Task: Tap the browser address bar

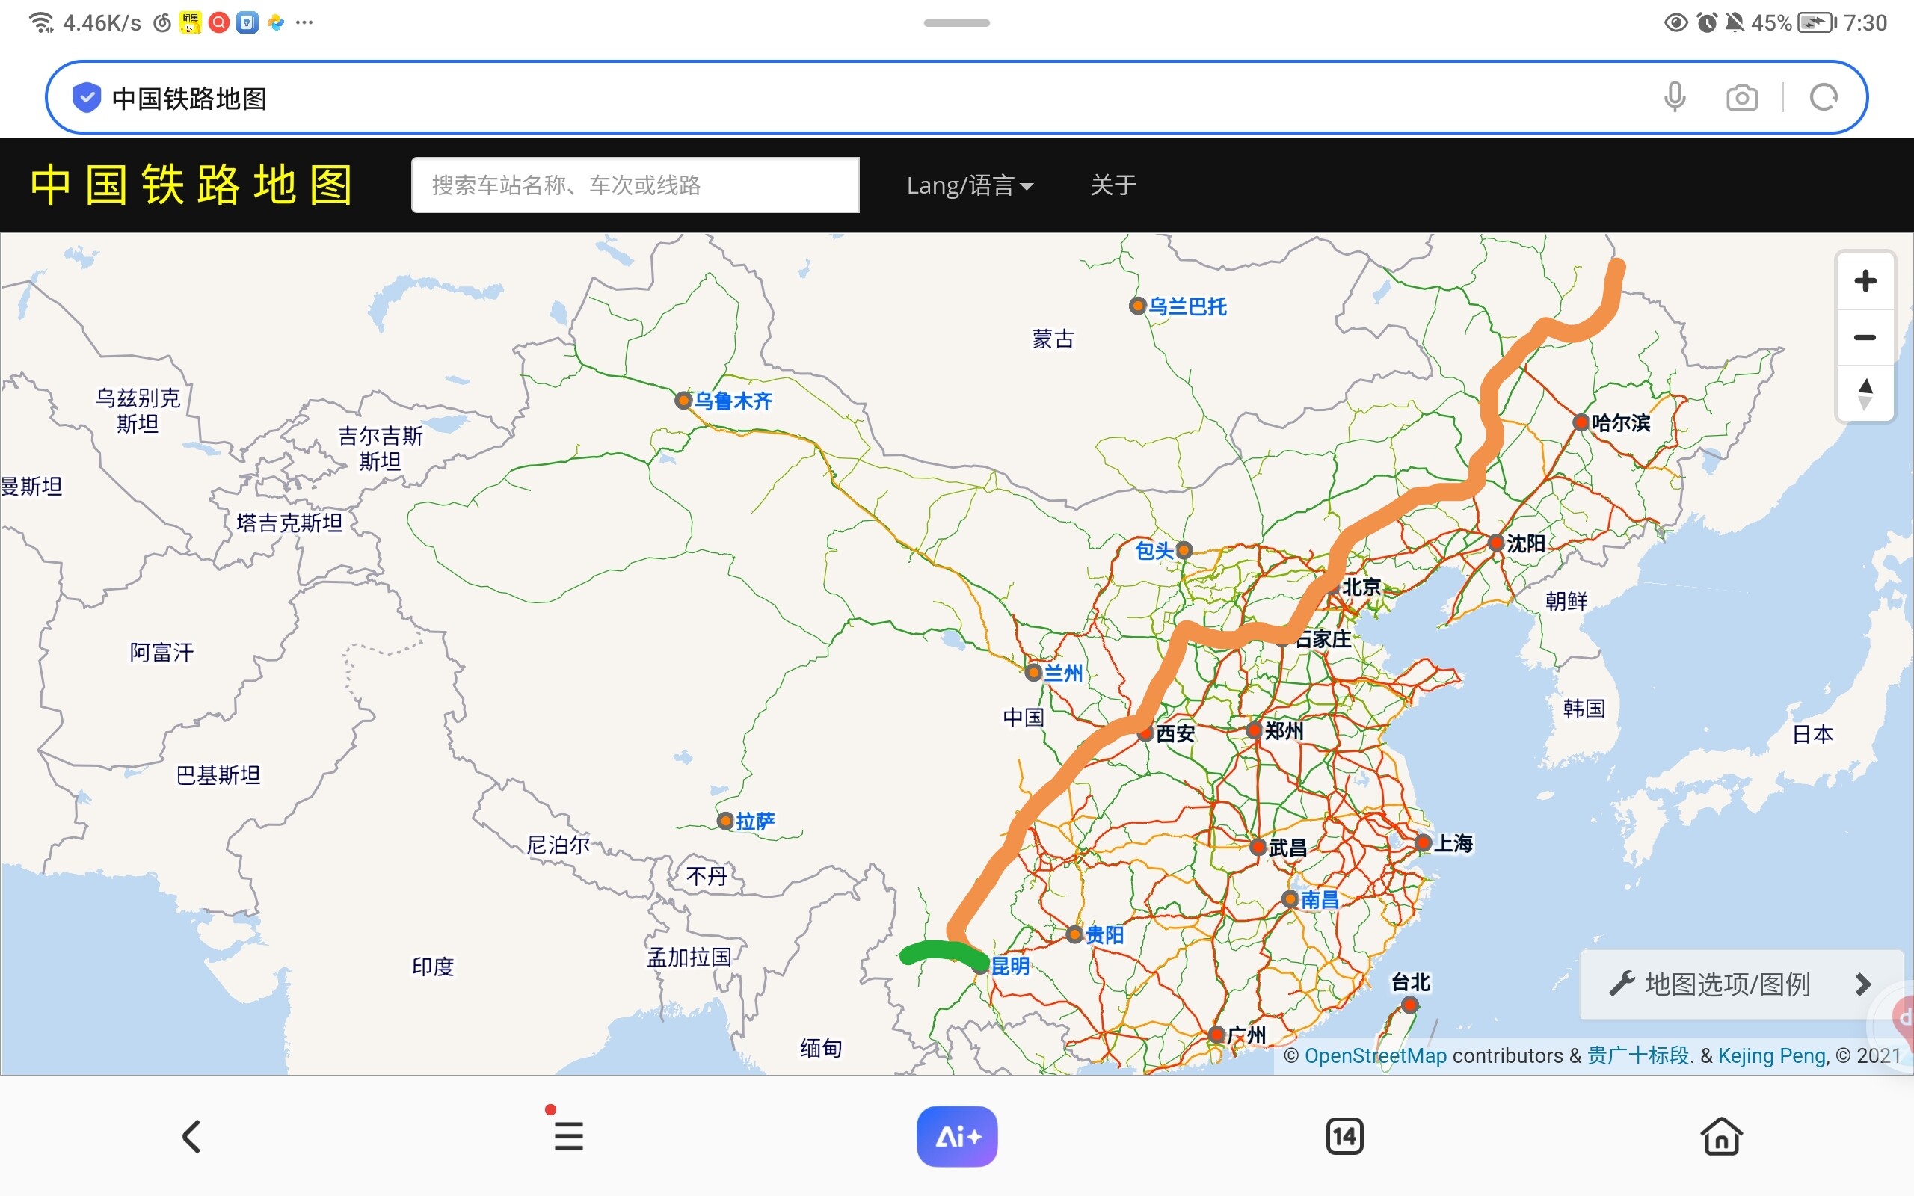Action: click(870, 98)
